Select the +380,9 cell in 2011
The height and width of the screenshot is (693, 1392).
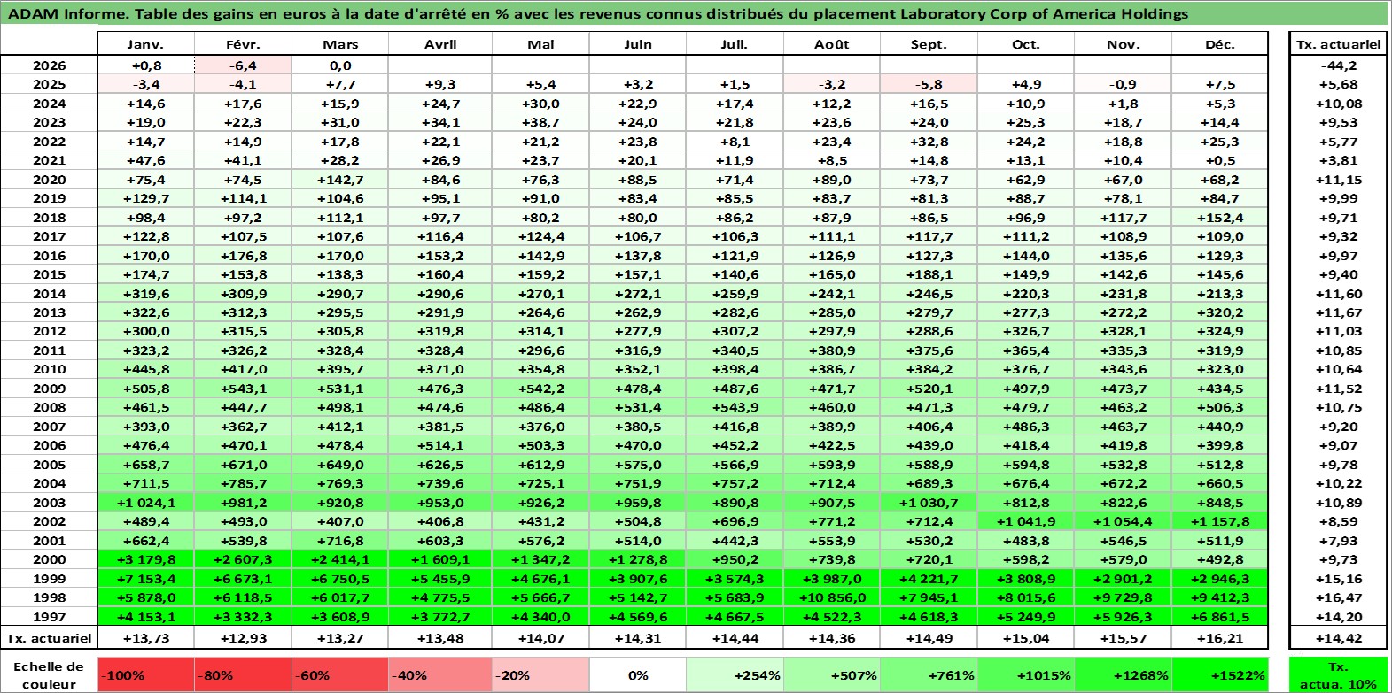click(x=832, y=350)
